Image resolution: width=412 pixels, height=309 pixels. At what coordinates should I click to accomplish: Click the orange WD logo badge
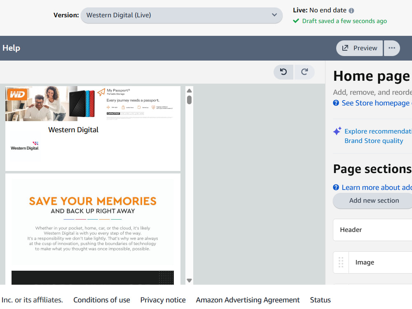[x=17, y=94]
